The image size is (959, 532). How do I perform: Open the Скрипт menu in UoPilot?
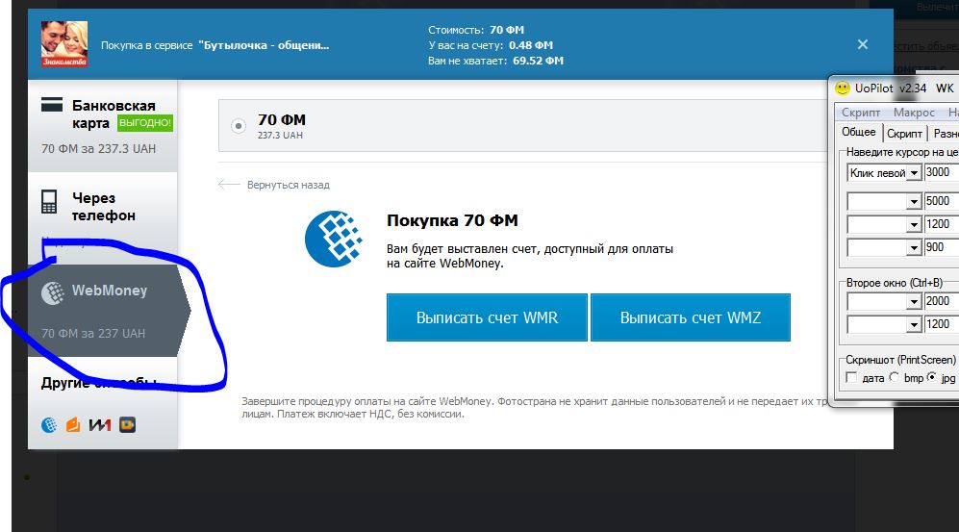tap(861, 113)
